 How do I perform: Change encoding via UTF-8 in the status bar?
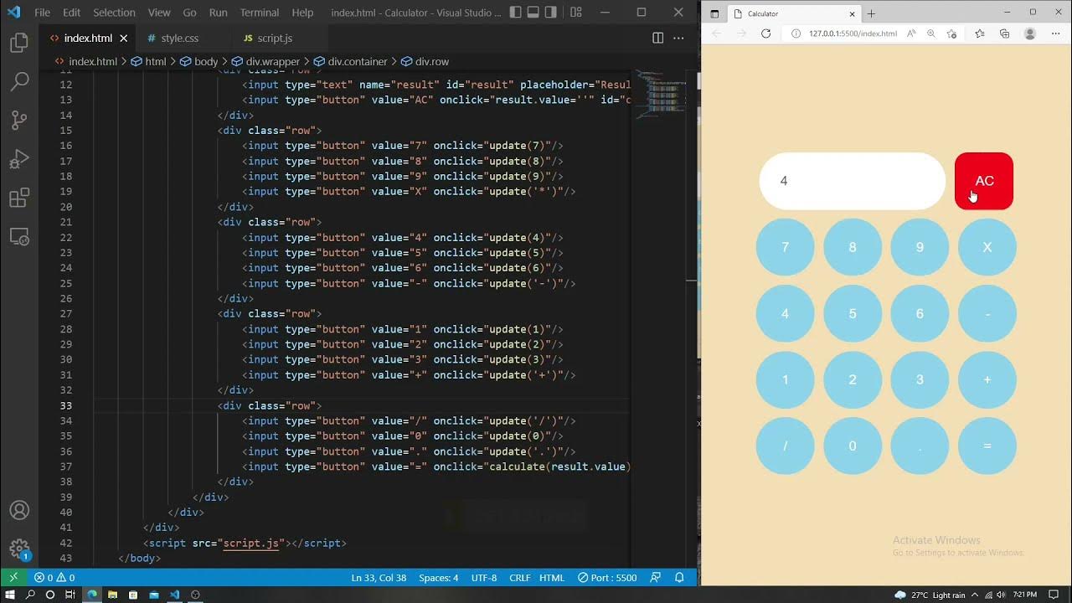click(x=484, y=577)
